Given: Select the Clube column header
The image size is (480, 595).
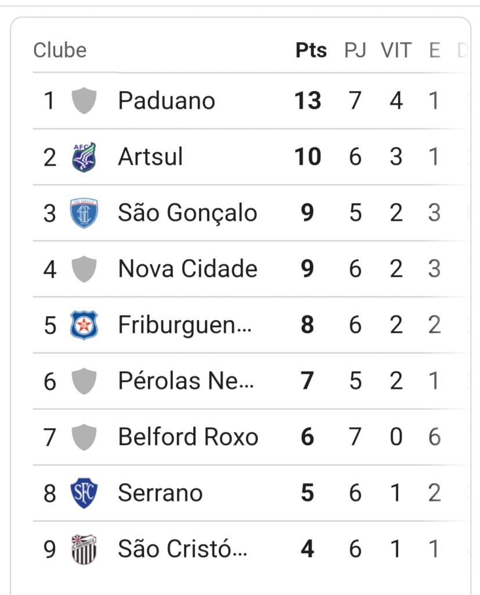Looking at the screenshot, I should tap(60, 50).
